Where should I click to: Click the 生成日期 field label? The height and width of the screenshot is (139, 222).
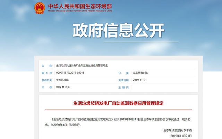[x=123, y=80]
